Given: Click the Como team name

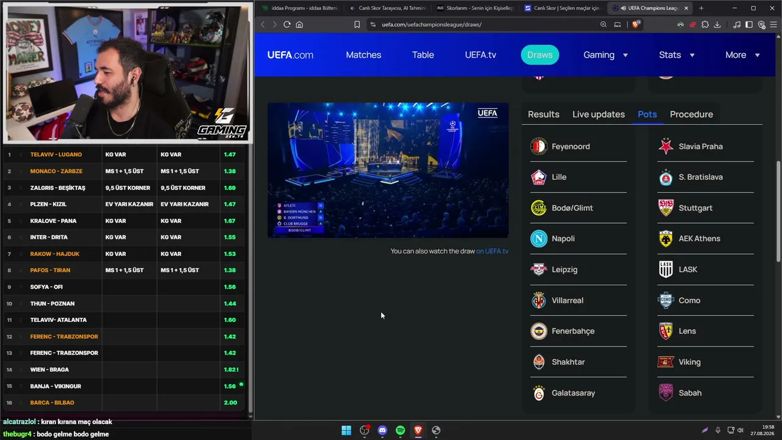Looking at the screenshot, I should coord(690,301).
